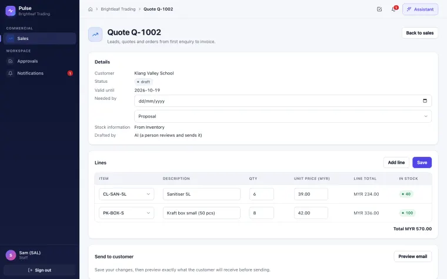Click the in-stock badge showing 100
Viewport: 447px width, 279px height.
(408, 213)
